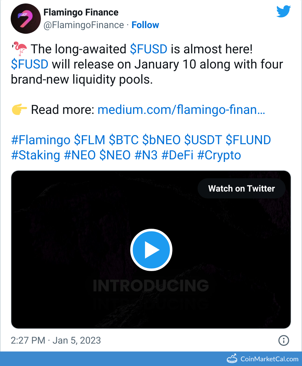Click the $FUSD cashtag link
This screenshot has height=366, width=302.
coord(148,49)
